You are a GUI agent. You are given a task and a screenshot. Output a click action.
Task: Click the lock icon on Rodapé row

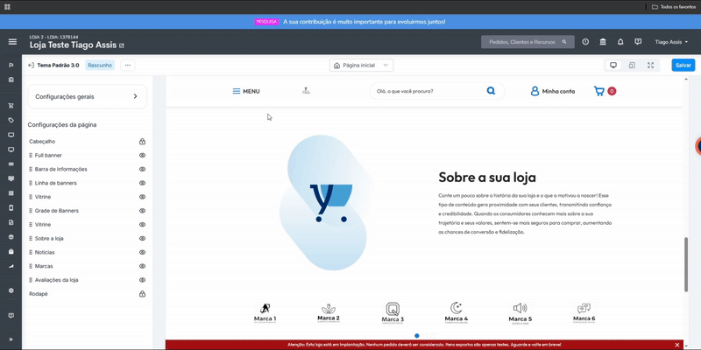142,294
